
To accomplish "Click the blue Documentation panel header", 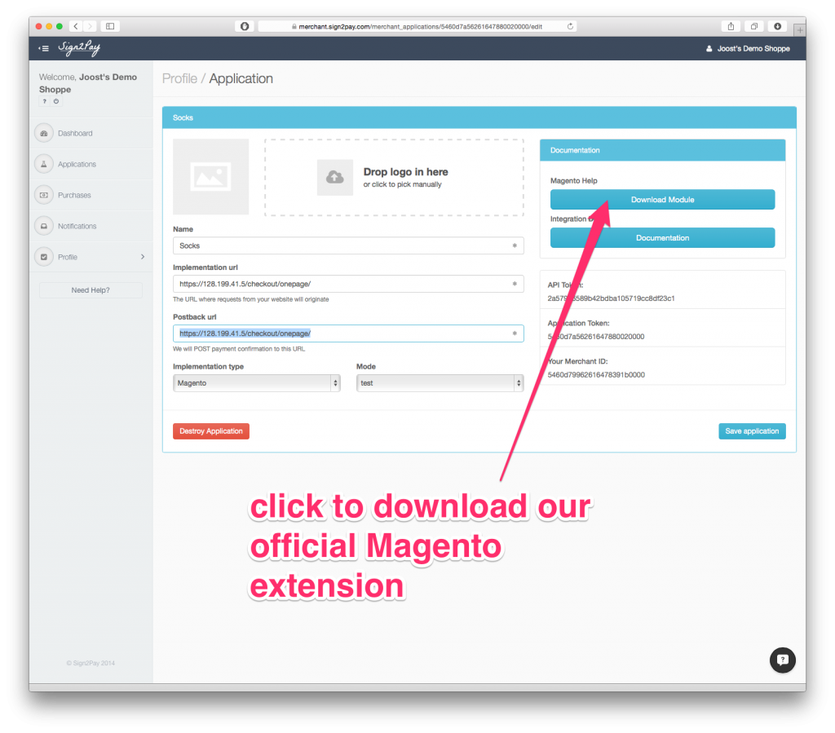I will coord(662,150).
